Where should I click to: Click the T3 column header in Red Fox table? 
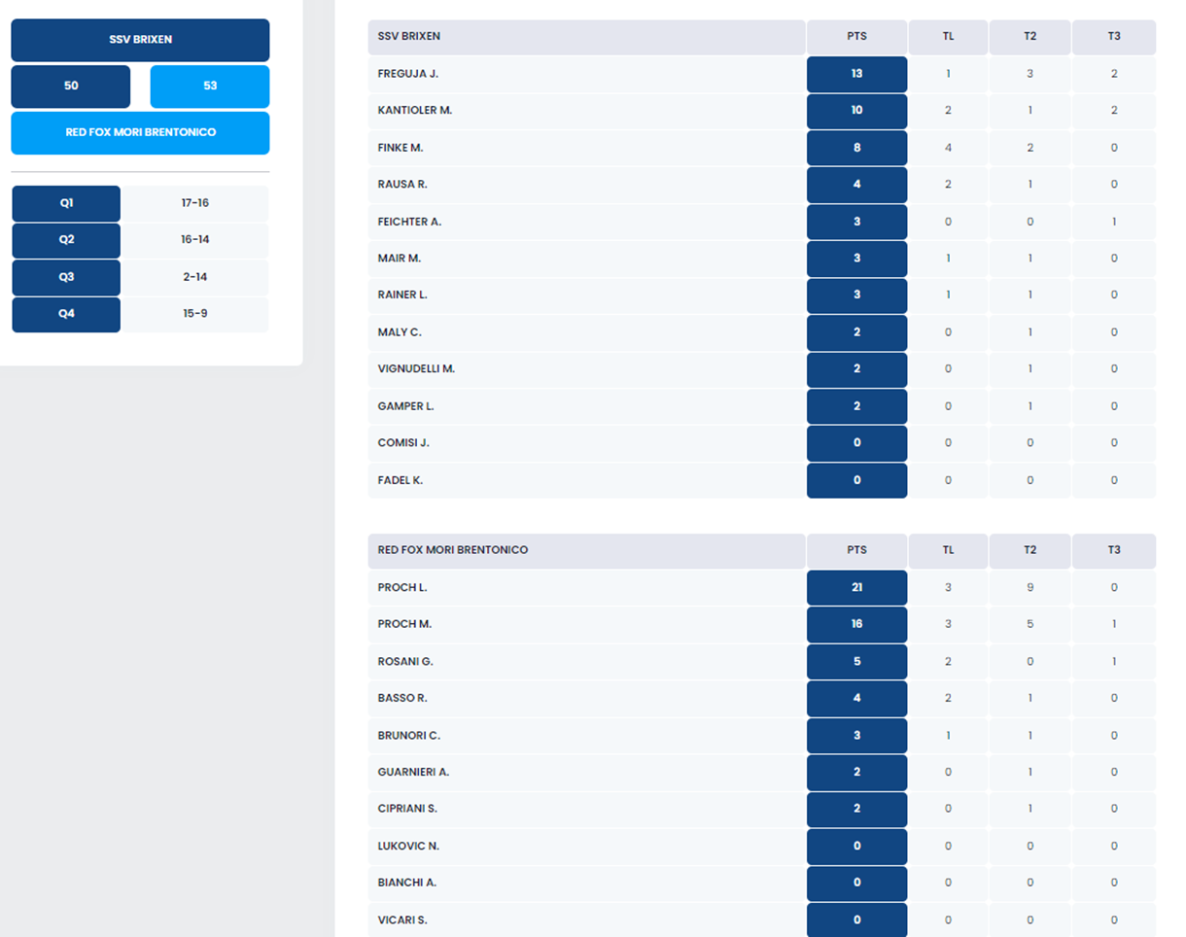[1114, 550]
